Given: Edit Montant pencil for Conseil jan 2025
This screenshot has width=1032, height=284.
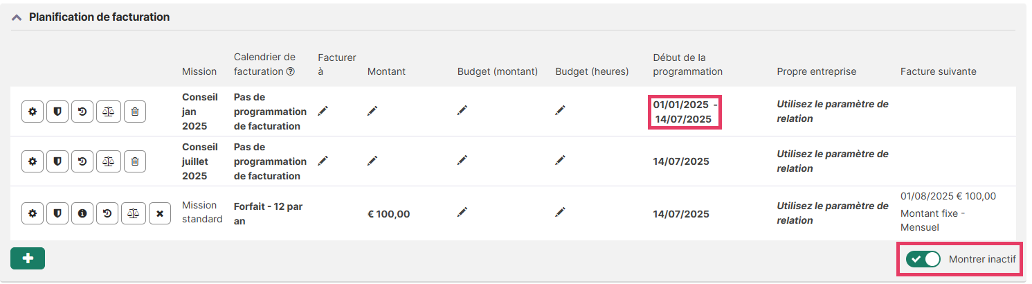Looking at the screenshot, I should coord(372,111).
